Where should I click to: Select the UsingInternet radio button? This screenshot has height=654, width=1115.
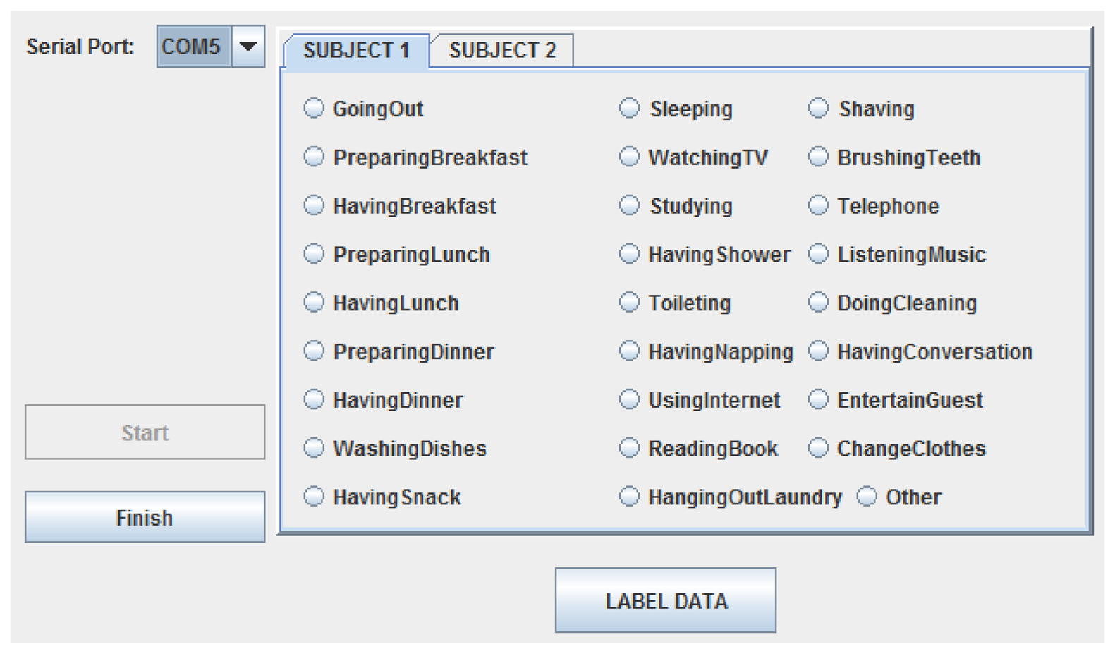pos(629,399)
